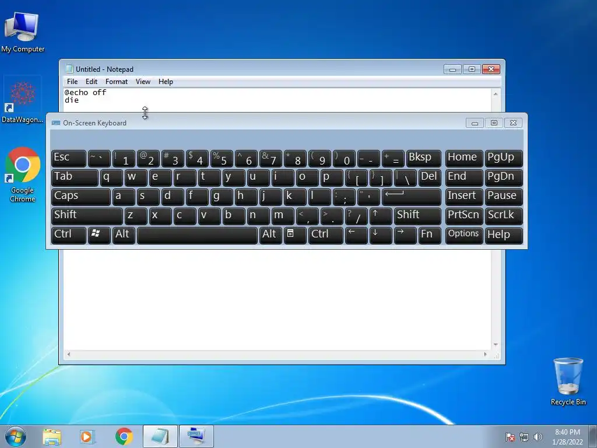The width and height of the screenshot is (597, 448).
Task: Select the Google Chrome desktop shortcut
Action: coord(23,175)
